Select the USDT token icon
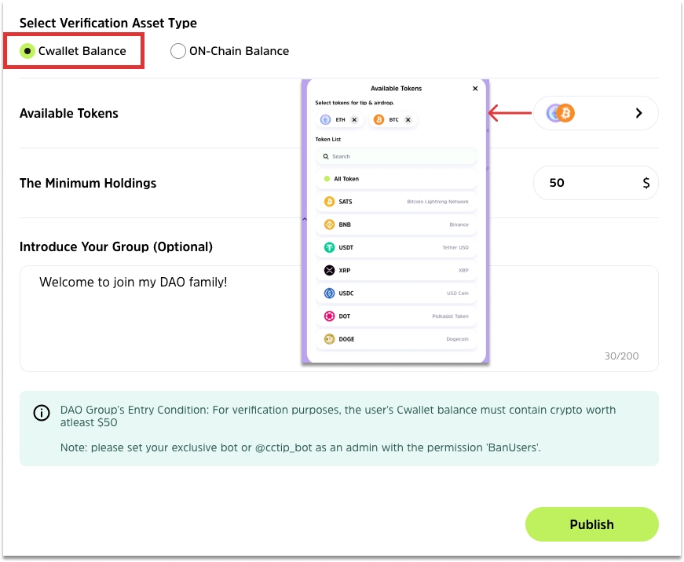Viewport: 684px width, 562px height. click(329, 247)
